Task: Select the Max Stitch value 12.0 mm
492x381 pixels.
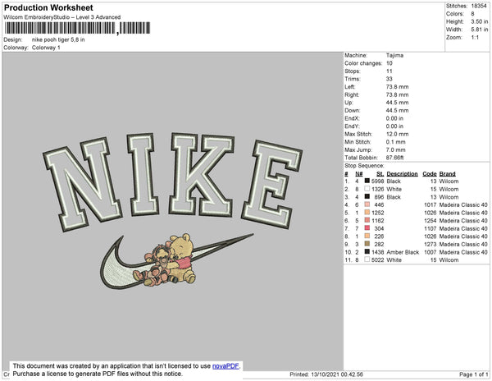Action: 397,134
